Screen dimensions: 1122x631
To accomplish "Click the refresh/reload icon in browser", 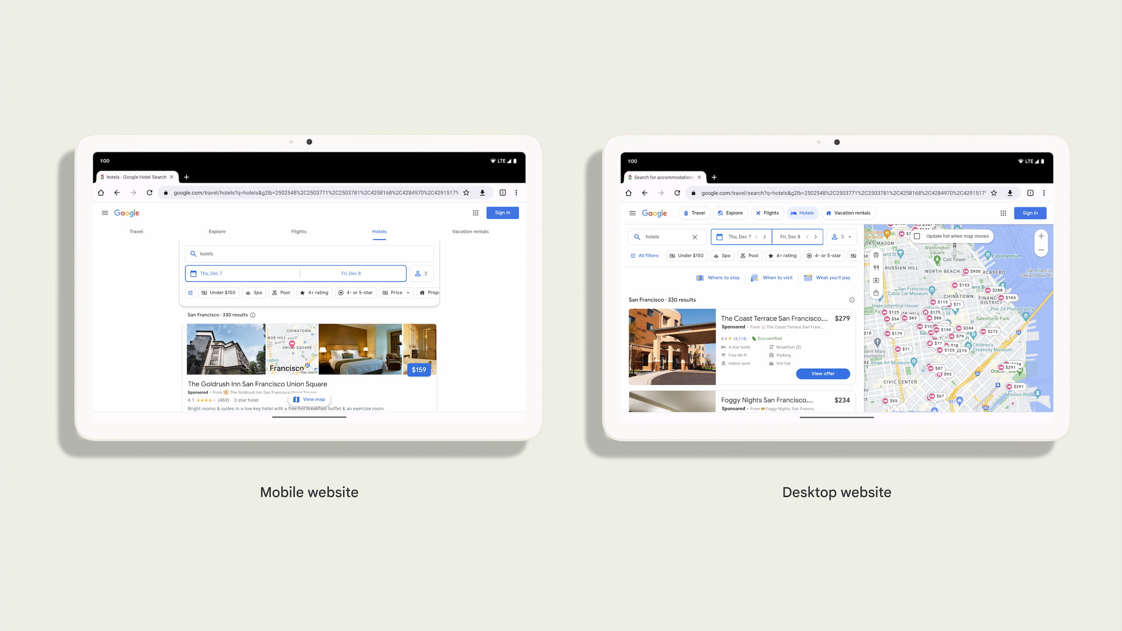I will pyautogui.click(x=148, y=193).
